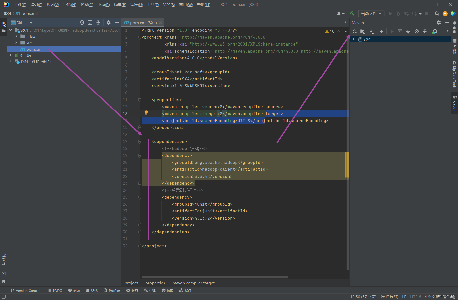The height and width of the screenshot is (300, 458).
Task: Click UTF-8 encoding in status bar
Action: click(416, 297)
